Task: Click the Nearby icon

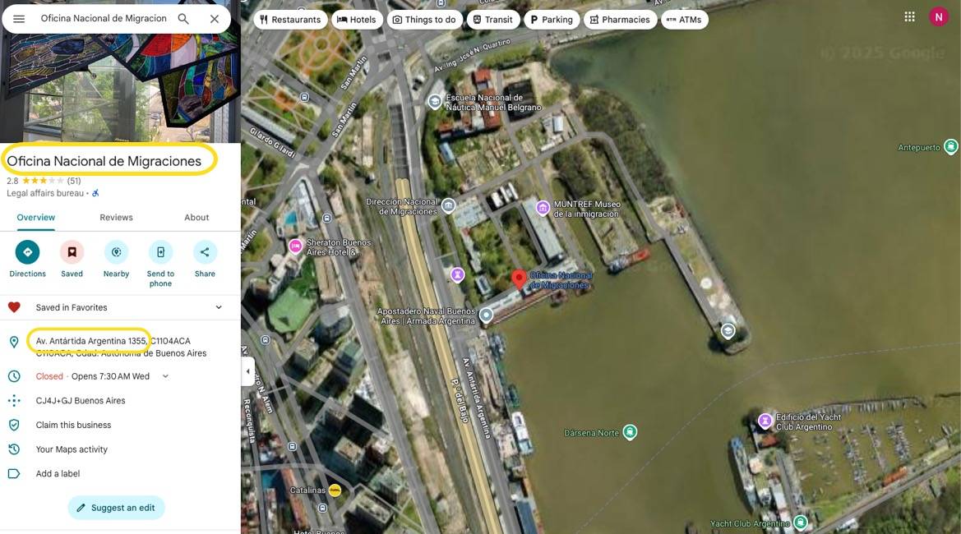Action: click(x=117, y=252)
